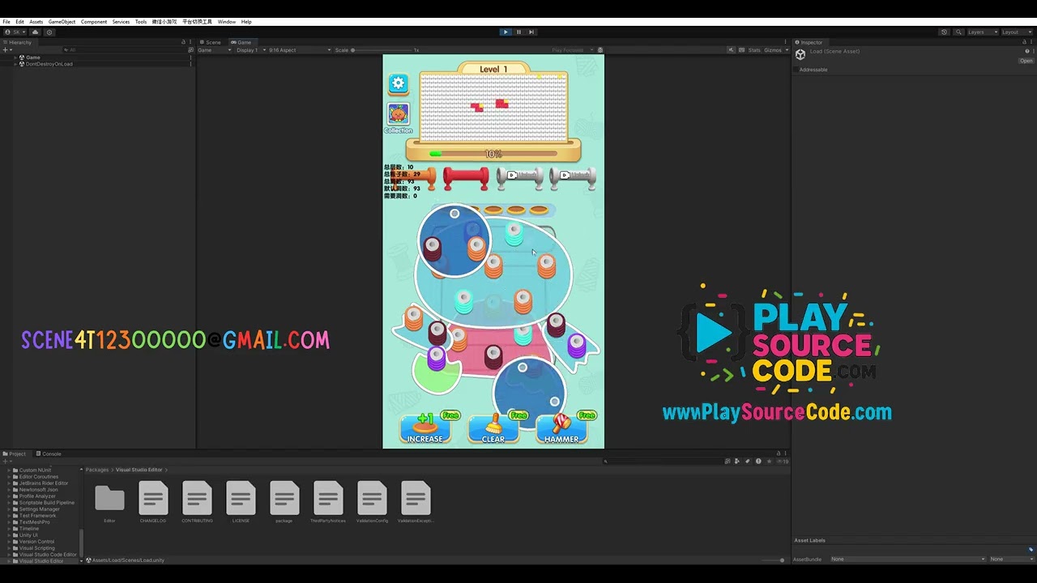Pause the game with the Pause button
Image resolution: width=1037 pixels, height=583 pixels.
pyautogui.click(x=518, y=32)
